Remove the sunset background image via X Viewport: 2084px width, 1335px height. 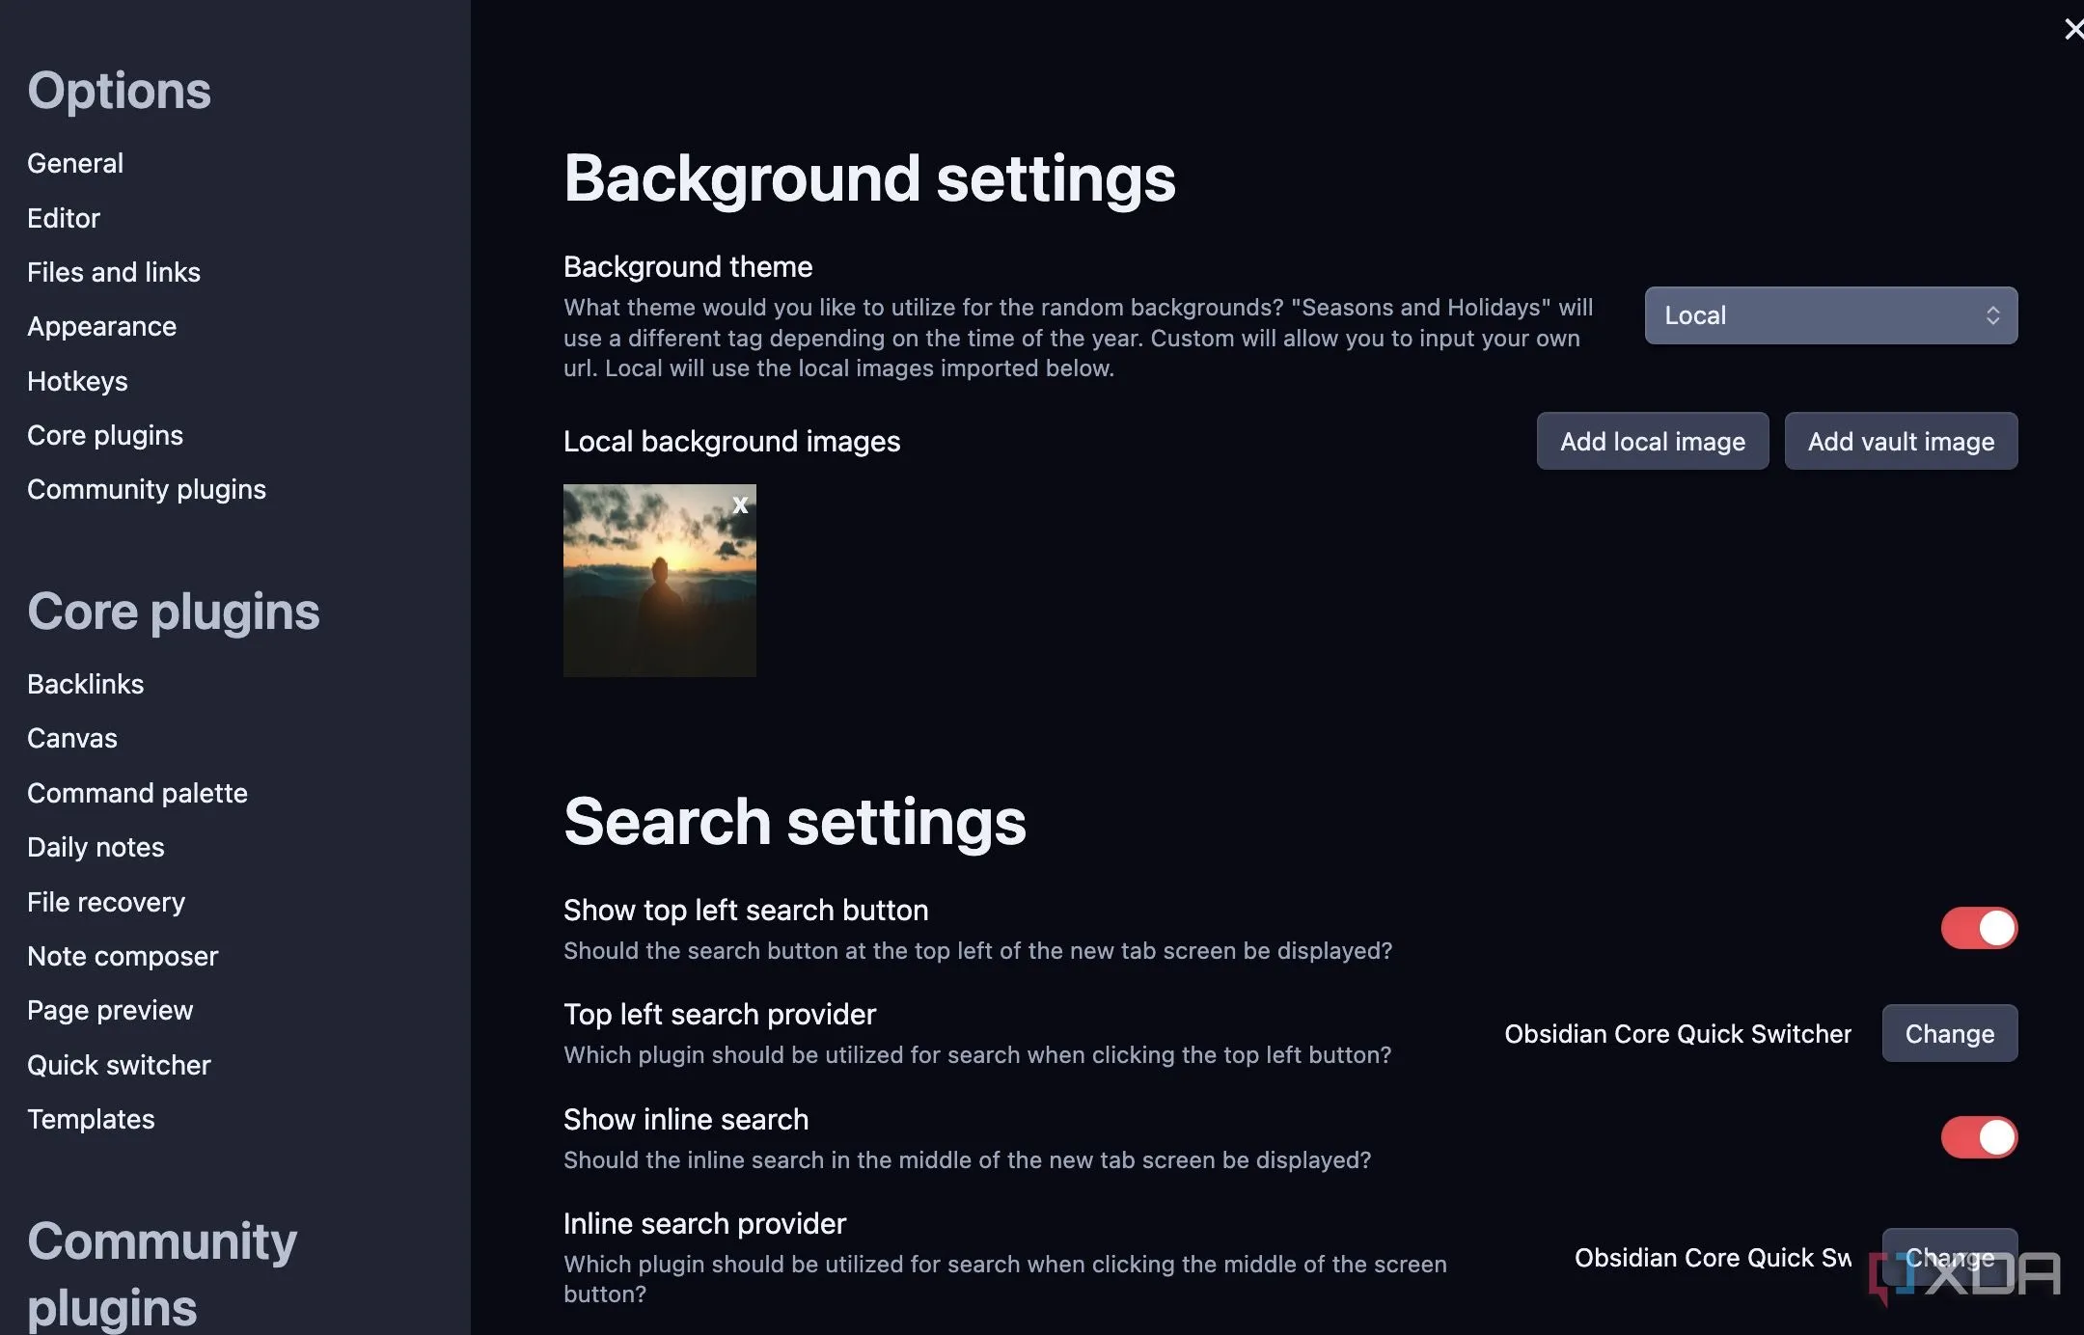pyautogui.click(x=740, y=504)
